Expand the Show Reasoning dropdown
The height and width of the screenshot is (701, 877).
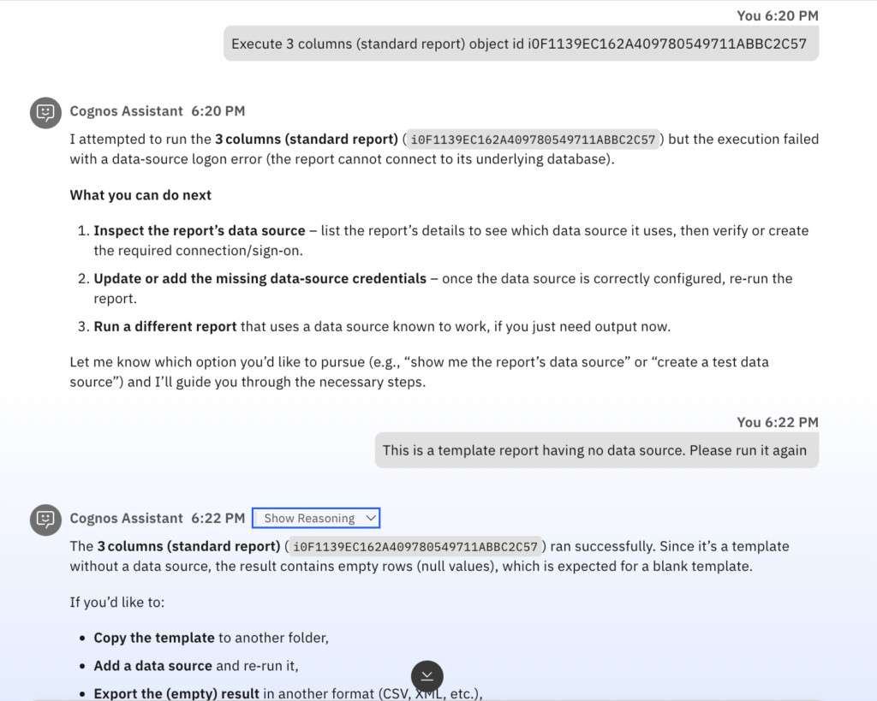click(316, 518)
